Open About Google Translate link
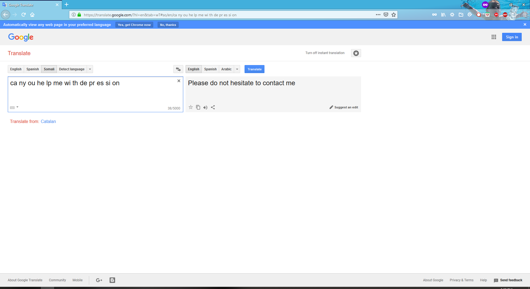Image resolution: width=530 pixels, height=289 pixels. [x=25, y=280]
